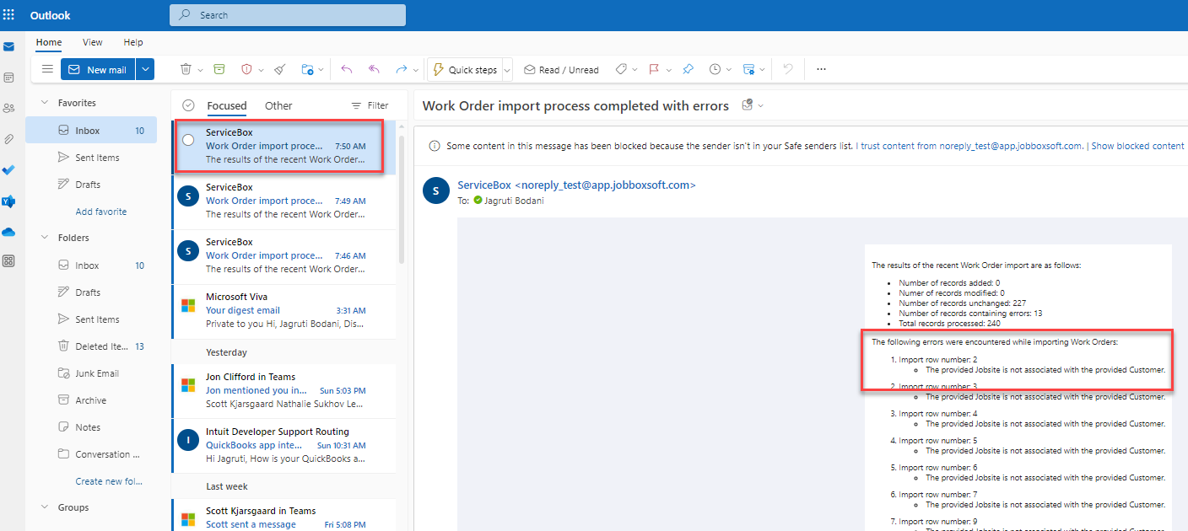Snooze message with clock icon
The width and height of the screenshot is (1188, 531).
(x=715, y=70)
